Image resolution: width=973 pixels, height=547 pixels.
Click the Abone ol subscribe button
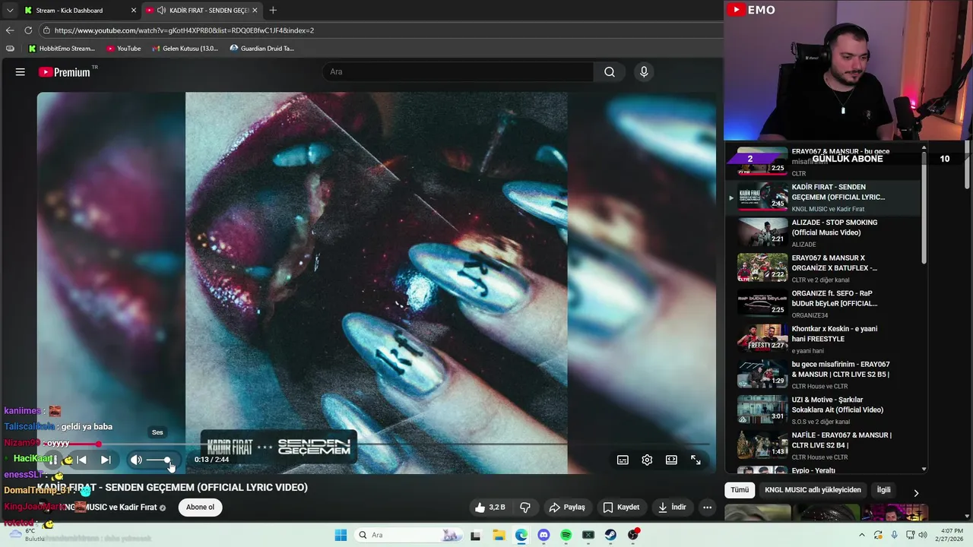201,507
